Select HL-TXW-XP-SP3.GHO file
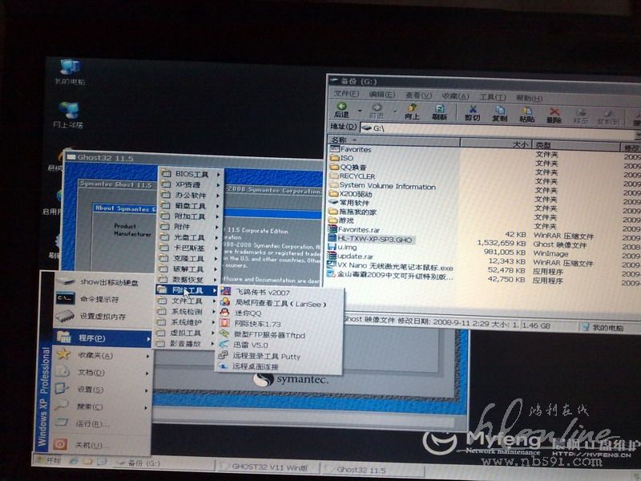This screenshot has width=641, height=481. coord(370,240)
